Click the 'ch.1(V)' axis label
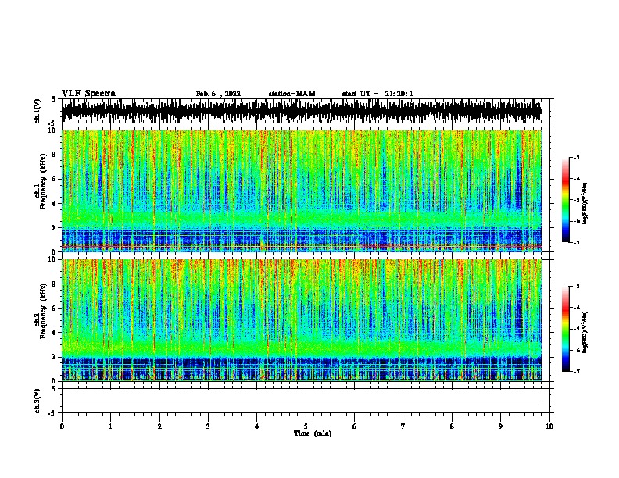This screenshot has height=478, width=619. coord(38,111)
